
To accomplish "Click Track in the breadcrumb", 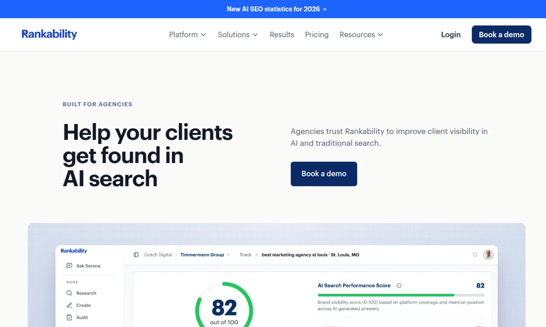I will (x=245, y=255).
